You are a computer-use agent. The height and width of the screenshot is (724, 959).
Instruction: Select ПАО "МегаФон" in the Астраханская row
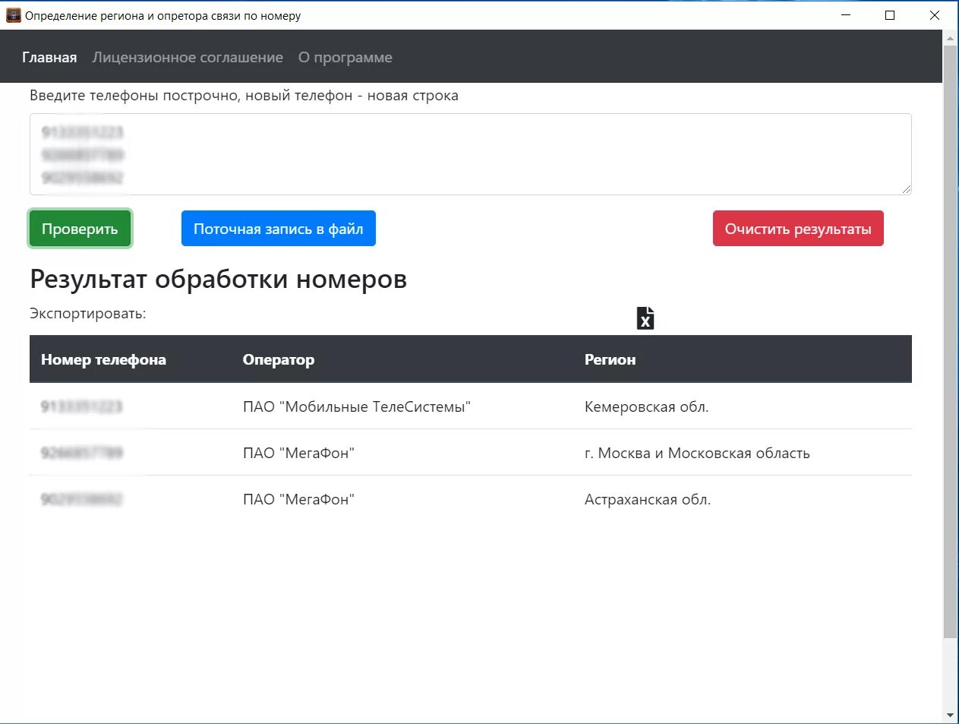[x=298, y=499]
